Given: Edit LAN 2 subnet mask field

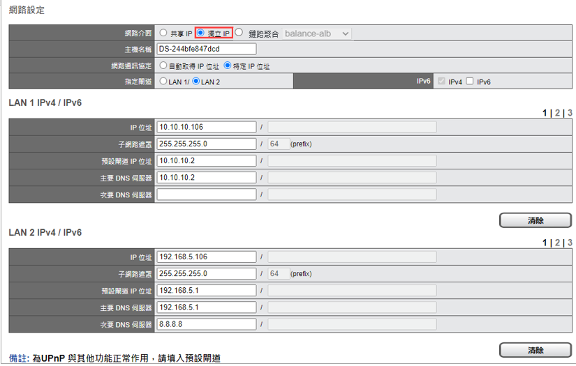Looking at the screenshot, I should [x=207, y=273].
